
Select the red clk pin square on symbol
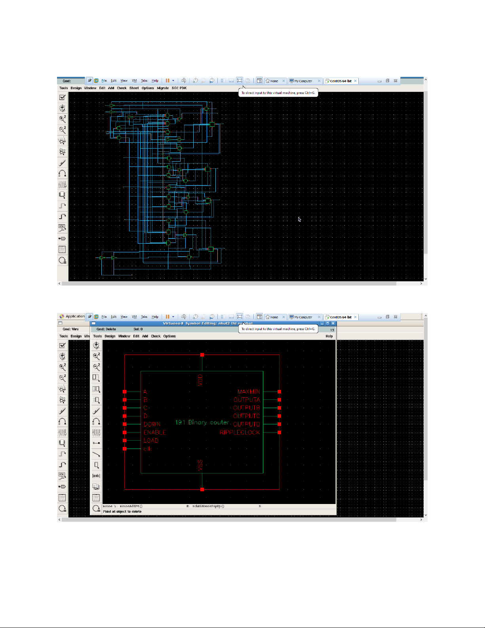125,449
